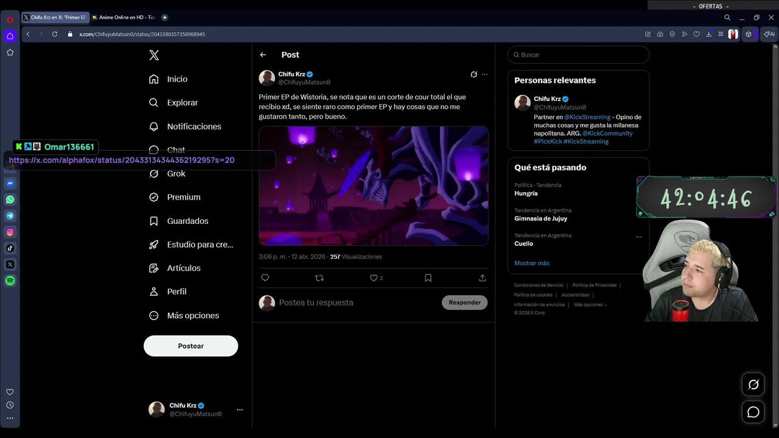Like the post heart icon
This screenshot has height=438, width=779.
374,277
